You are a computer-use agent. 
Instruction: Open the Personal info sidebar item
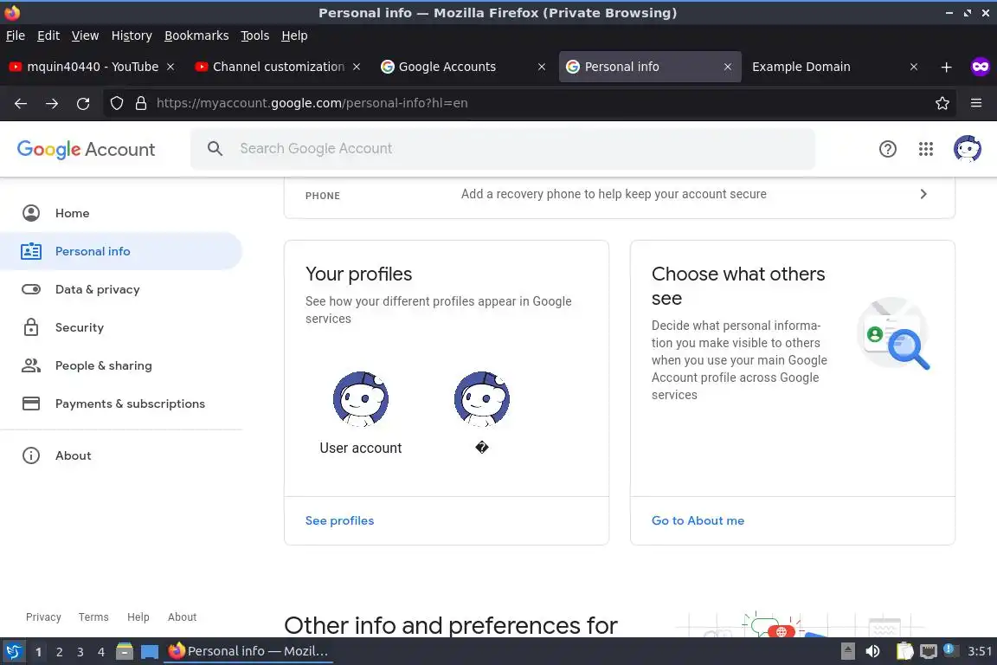pos(121,251)
